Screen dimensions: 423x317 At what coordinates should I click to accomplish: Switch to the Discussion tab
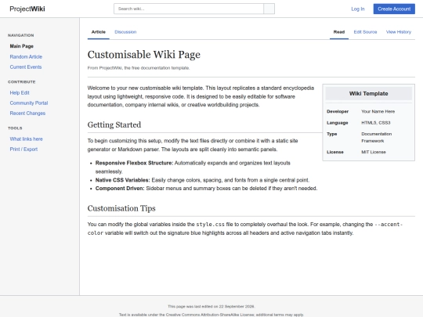[x=125, y=32]
